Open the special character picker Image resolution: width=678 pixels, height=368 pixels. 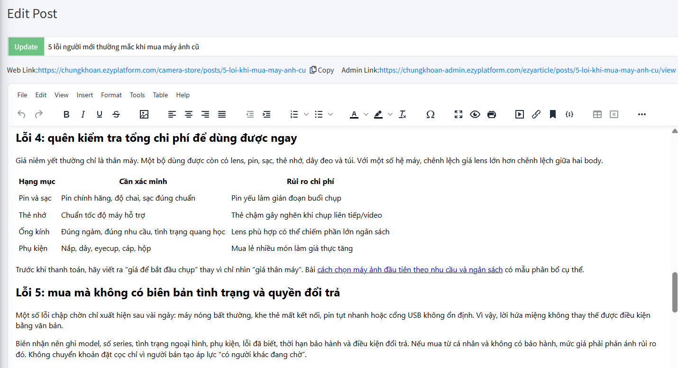[x=431, y=114]
